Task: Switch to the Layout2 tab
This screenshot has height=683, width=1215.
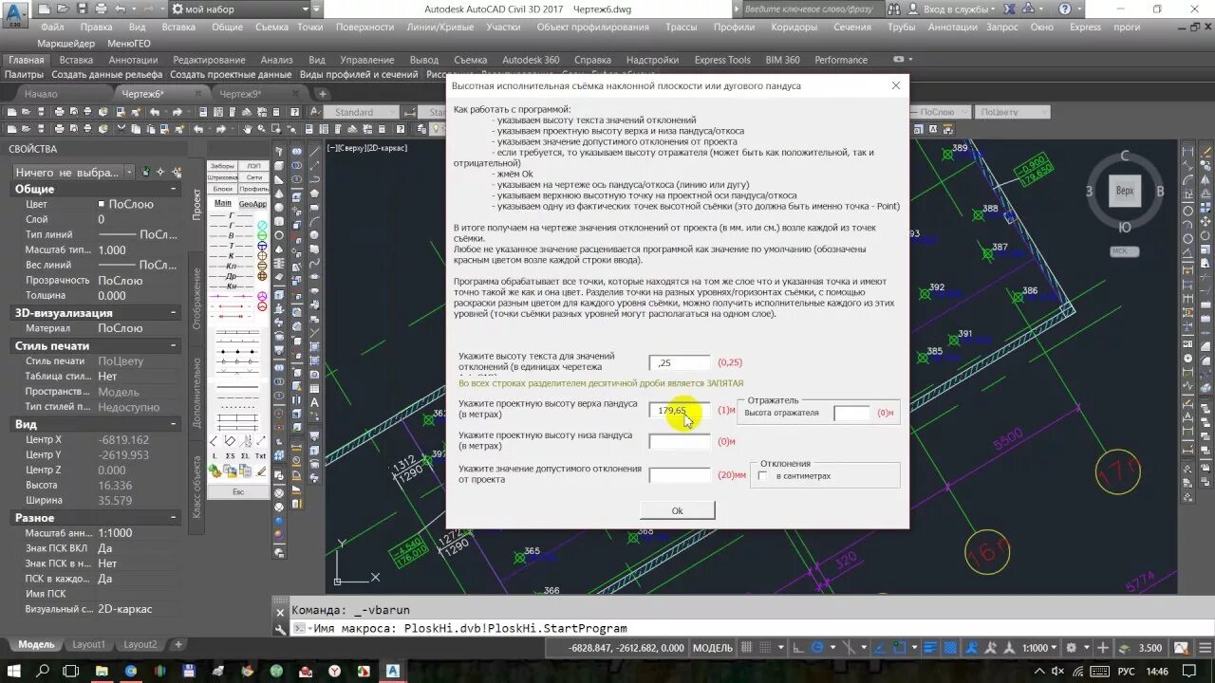Action: [140, 644]
